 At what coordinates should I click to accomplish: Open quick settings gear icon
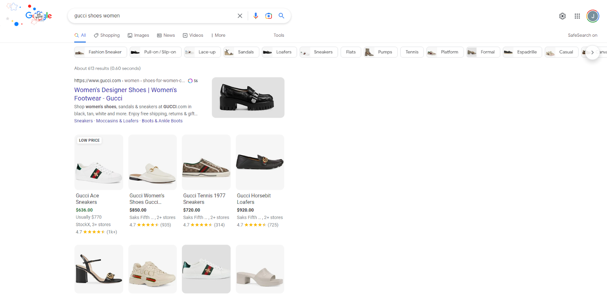coord(563,16)
